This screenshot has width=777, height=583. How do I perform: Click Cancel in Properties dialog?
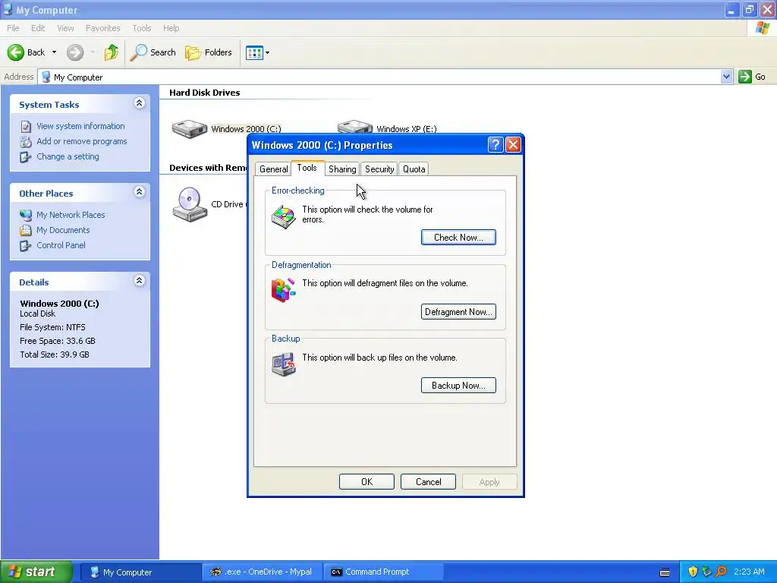(428, 482)
